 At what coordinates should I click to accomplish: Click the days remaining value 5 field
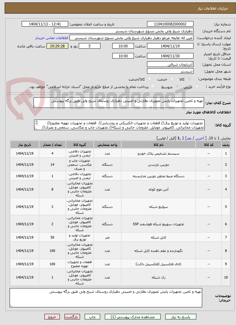90,46
